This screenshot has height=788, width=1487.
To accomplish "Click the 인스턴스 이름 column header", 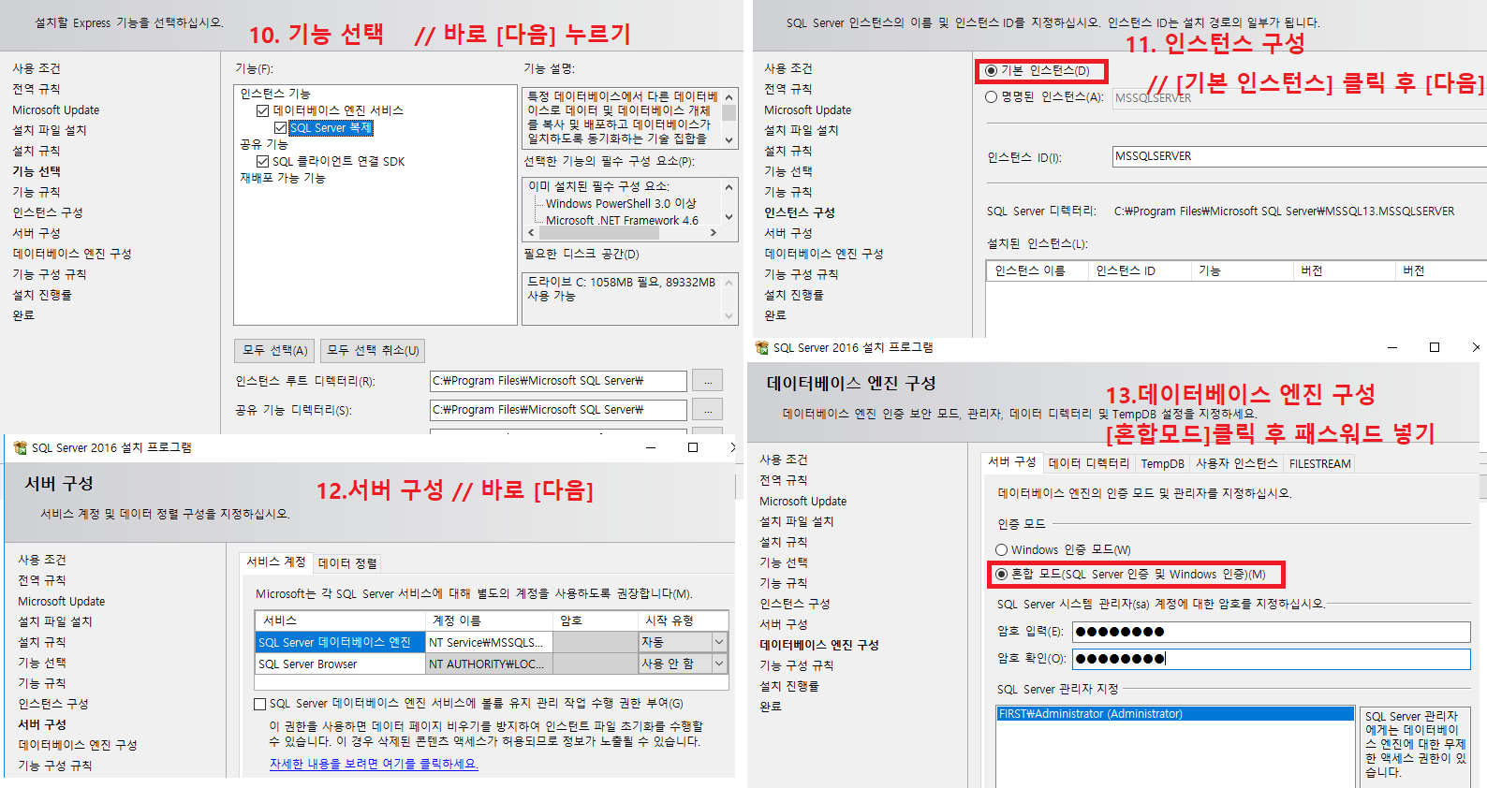I will tap(1038, 270).
